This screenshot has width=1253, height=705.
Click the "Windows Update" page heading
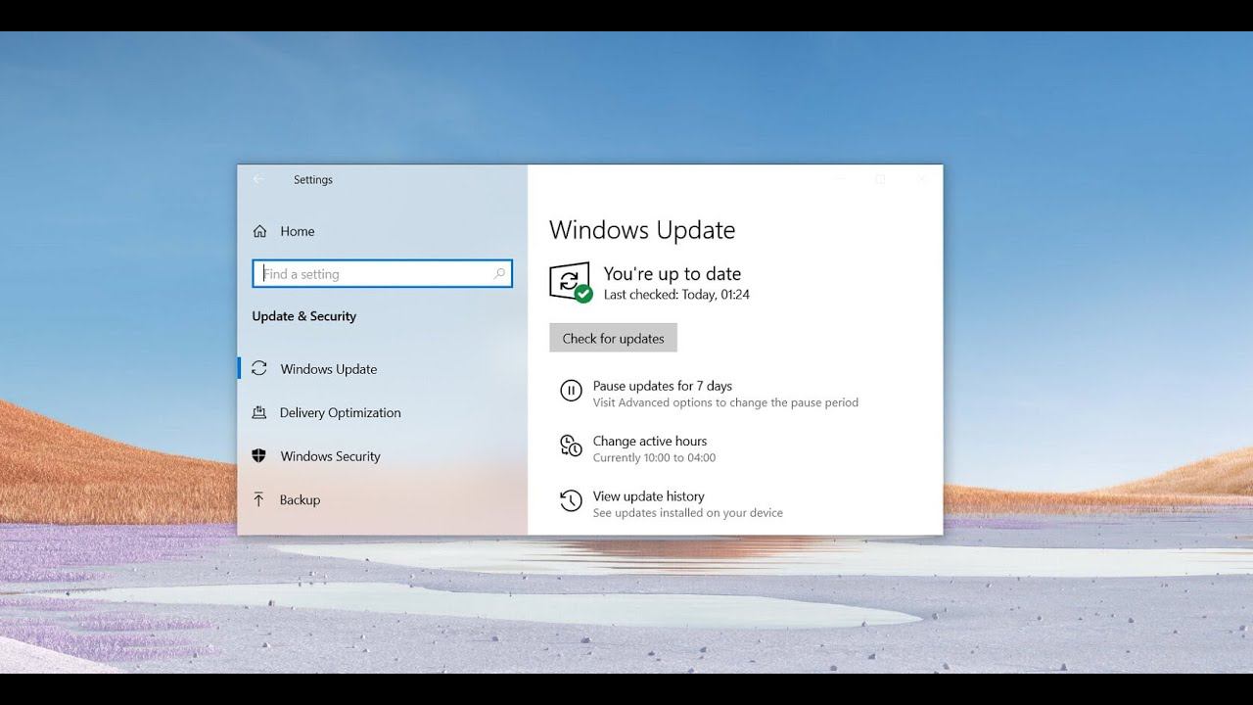click(x=642, y=230)
